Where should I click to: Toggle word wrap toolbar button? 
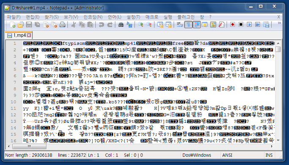(179, 24)
